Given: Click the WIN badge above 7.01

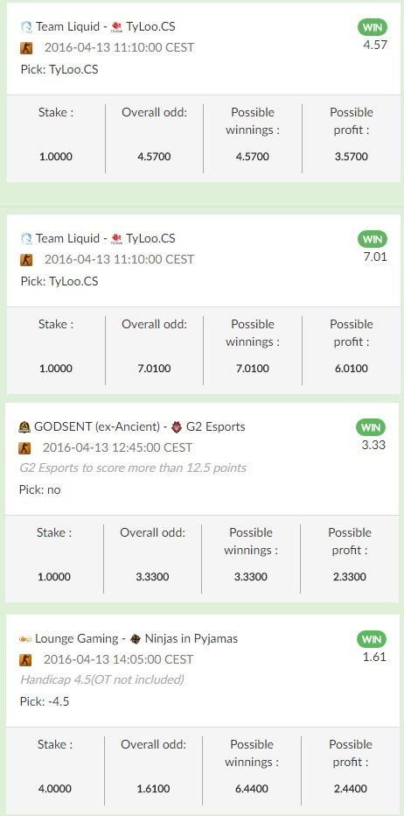Looking at the screenshot, I should (x=373, y=239).
